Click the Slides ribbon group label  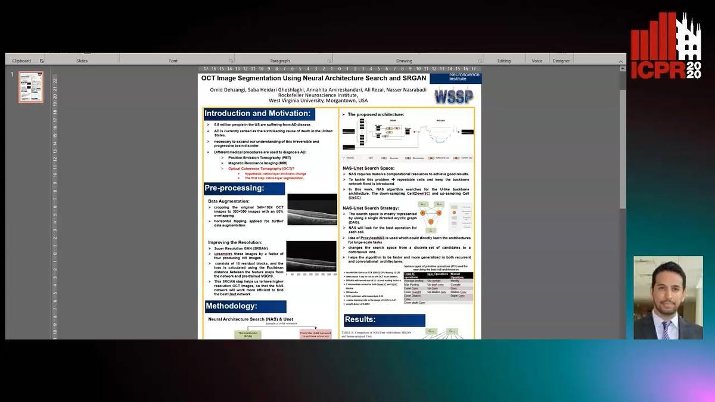point(82,61)
